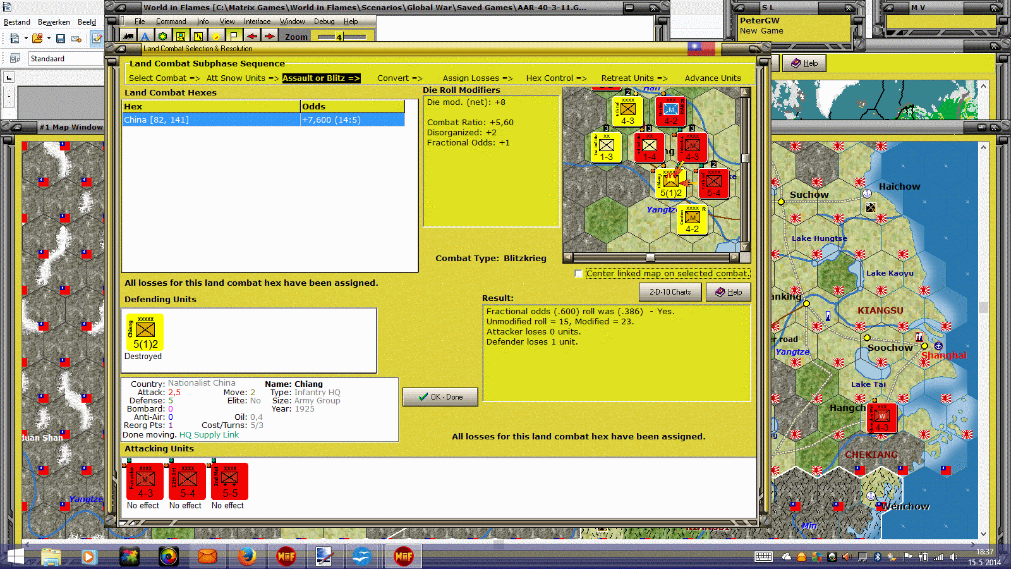Open Firefox from the taskbar

[247, 556]
